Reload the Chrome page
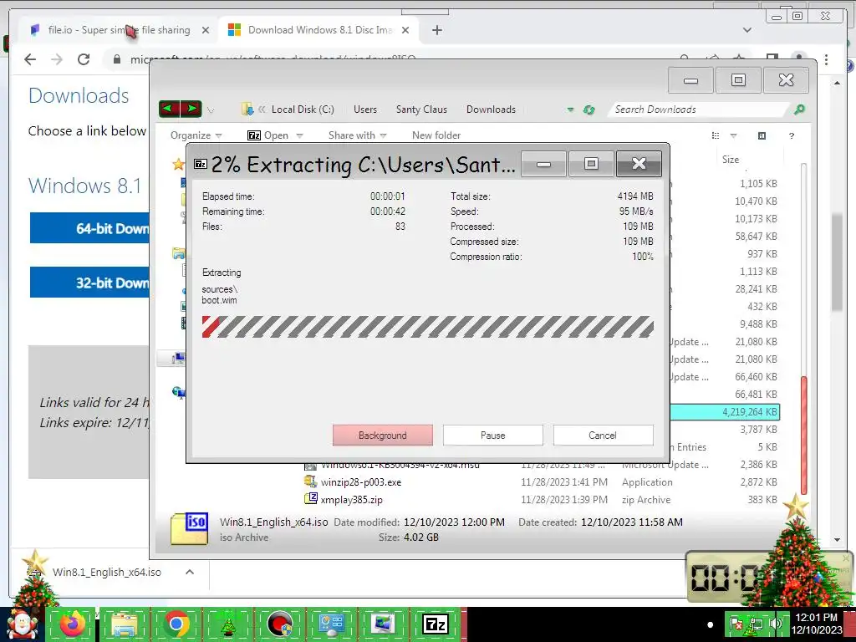This screenshot has height=642, width=856. [84, 59]
